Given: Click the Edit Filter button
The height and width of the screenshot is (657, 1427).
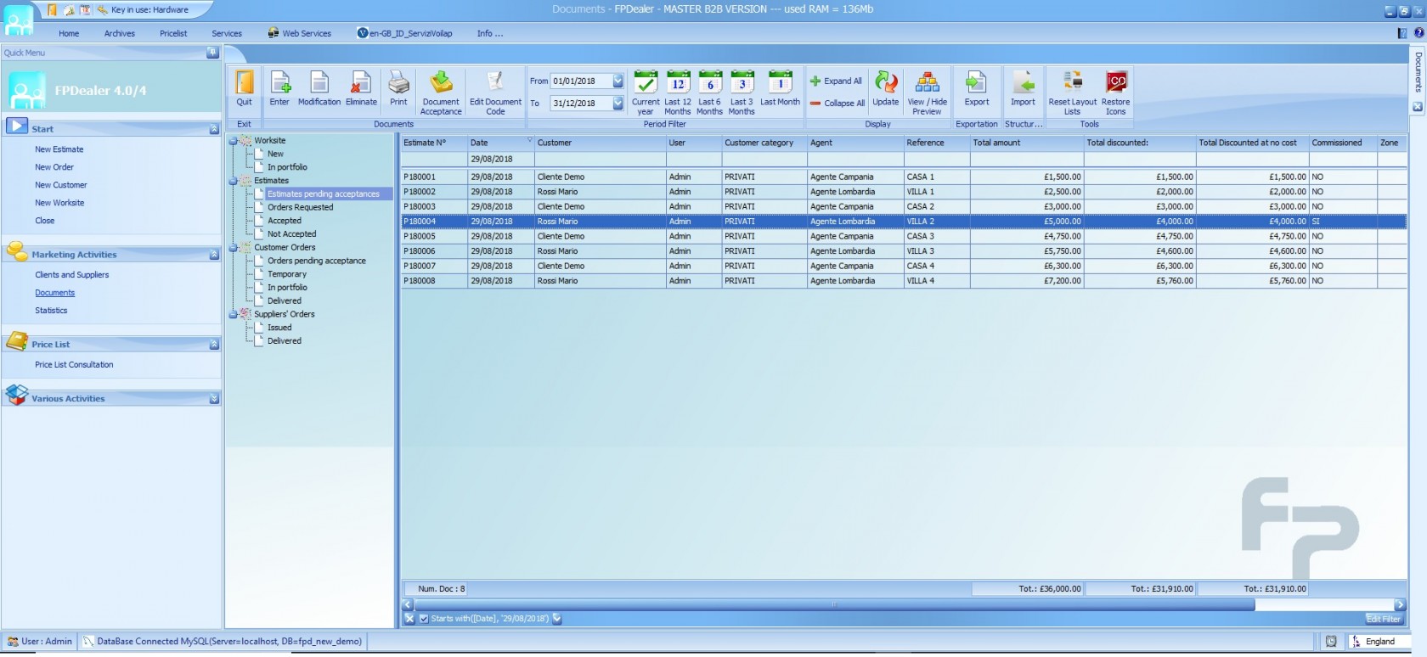Looking at the screenshot, I should [1383, 619].
